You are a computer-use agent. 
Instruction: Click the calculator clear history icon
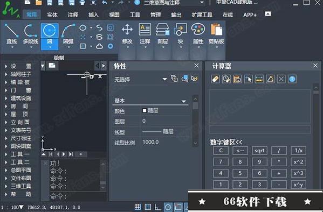tap(226, 79)
